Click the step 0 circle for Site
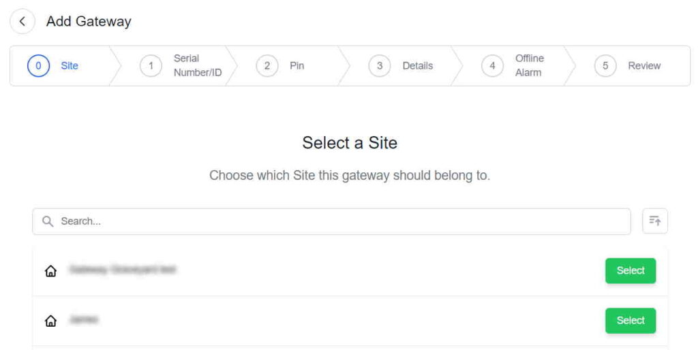The width and height of the screenshot is (698, 350). click(38, 66)
